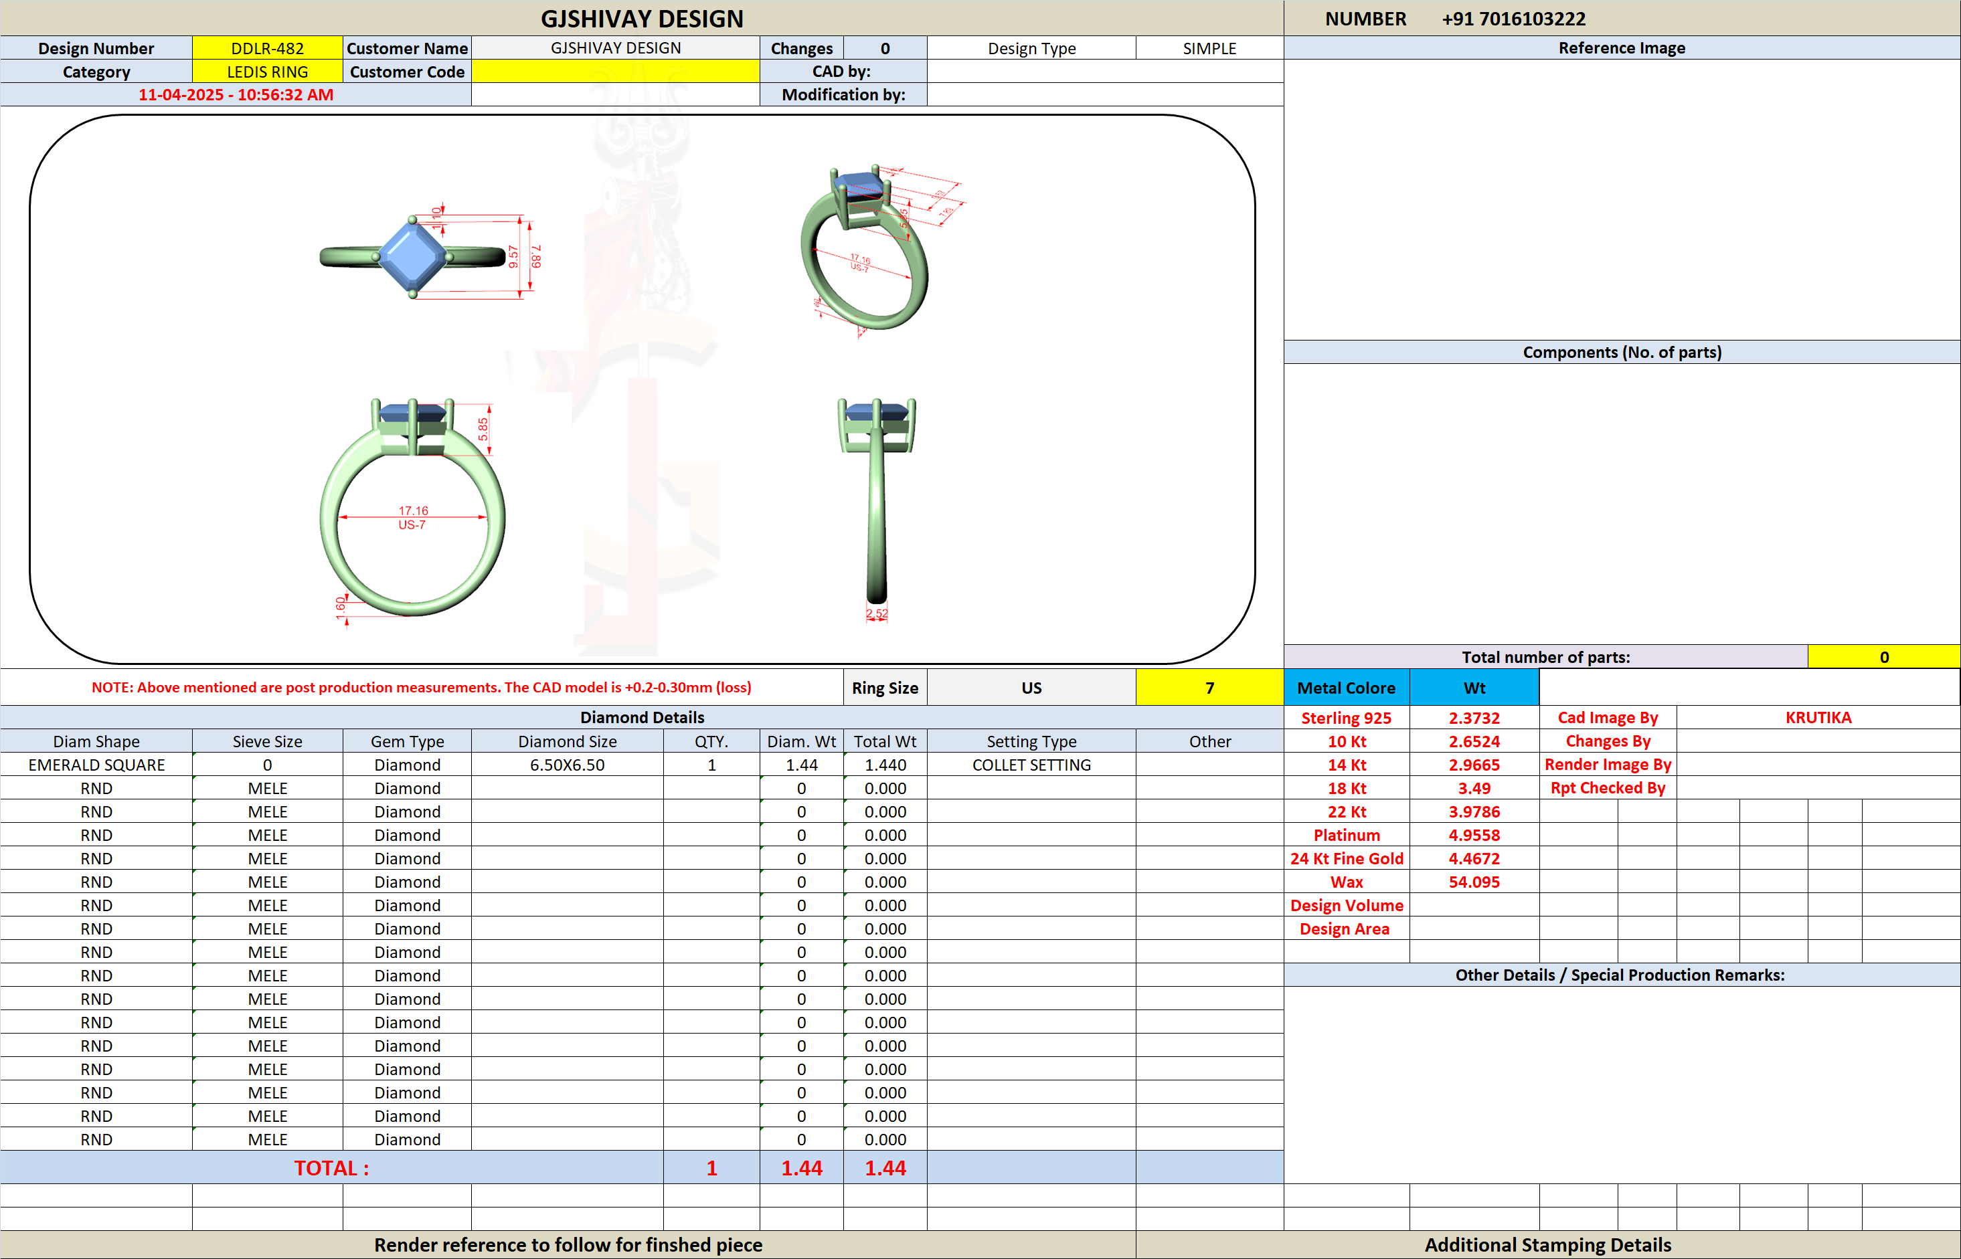Screen dimensions: 1961x1259
Task: Click the Gem Type column header
Action: click(x=407, y=741)
